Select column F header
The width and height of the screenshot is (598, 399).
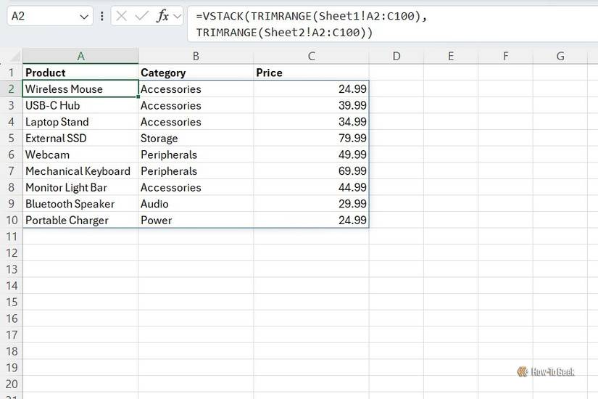pyautogui.click(x=505, y=56)
